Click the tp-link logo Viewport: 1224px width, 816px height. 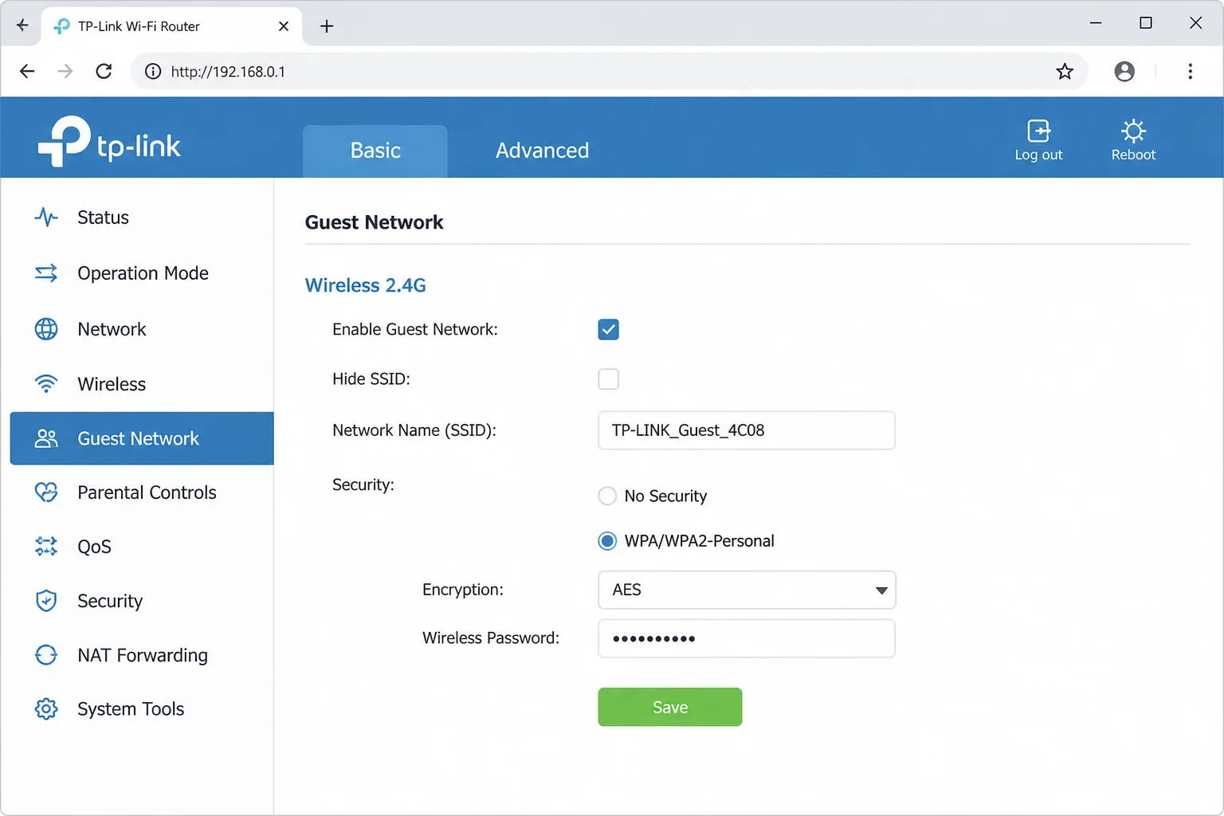click(110, 142)
